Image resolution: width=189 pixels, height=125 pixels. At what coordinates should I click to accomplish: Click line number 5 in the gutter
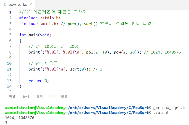10,35
